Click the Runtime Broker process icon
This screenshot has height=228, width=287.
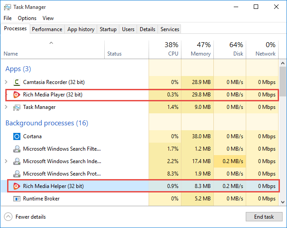pyautogui.click(x=17, y=199)
